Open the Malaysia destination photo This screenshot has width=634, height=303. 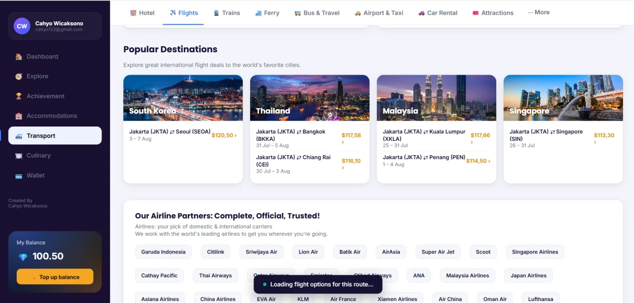[436, 98]
